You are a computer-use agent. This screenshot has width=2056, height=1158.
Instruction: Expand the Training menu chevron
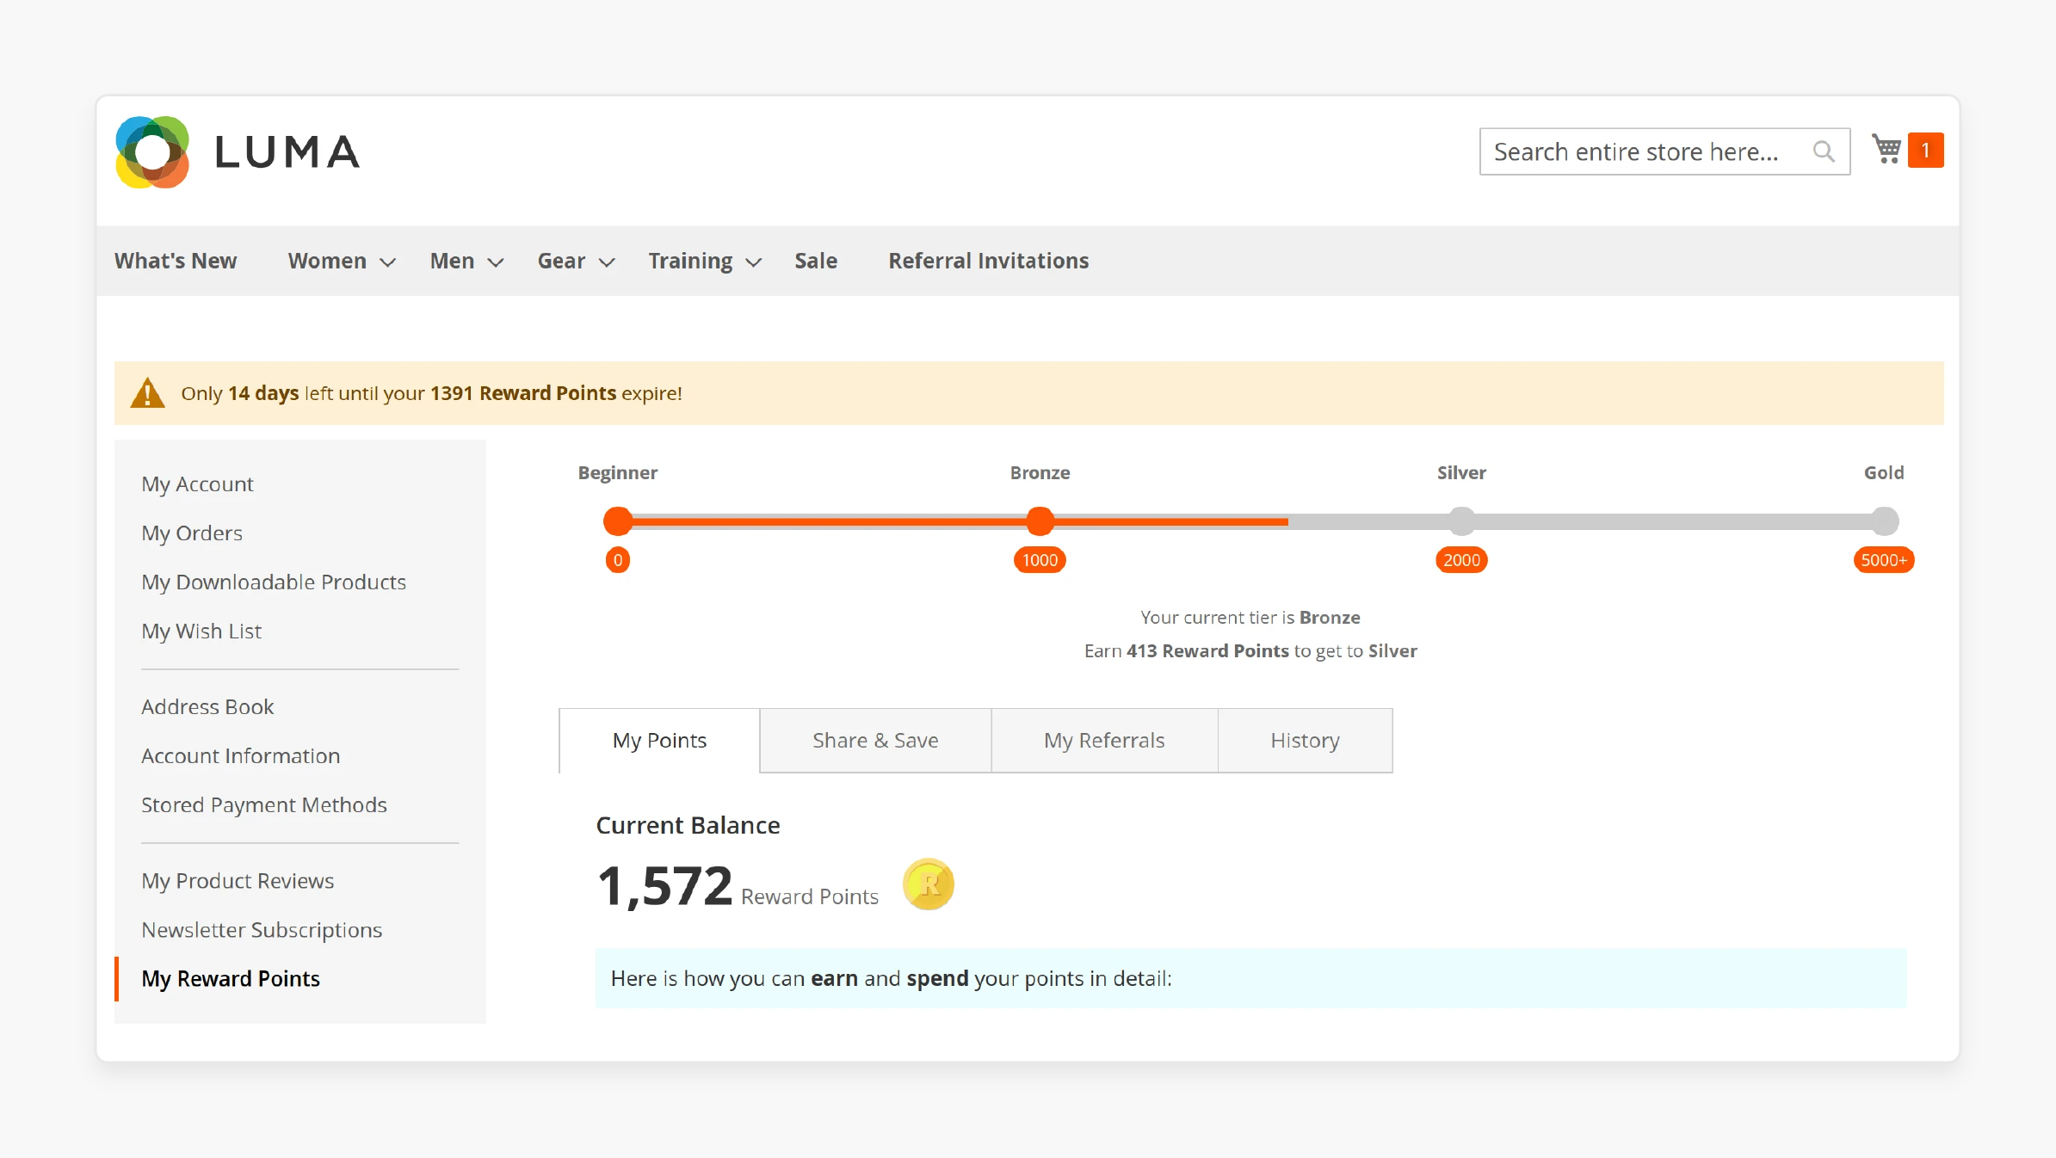754,262
